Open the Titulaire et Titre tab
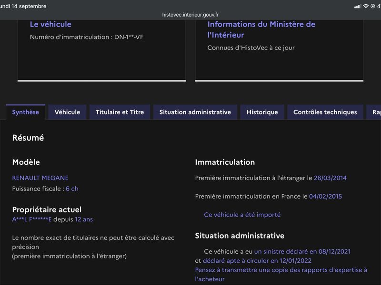 [x=120, y=112]
